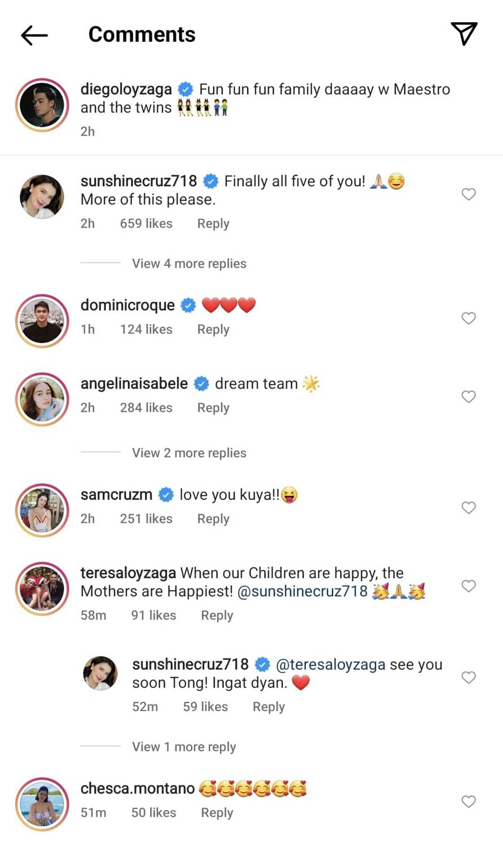Tap the back arrow icon

coord(34,35)
